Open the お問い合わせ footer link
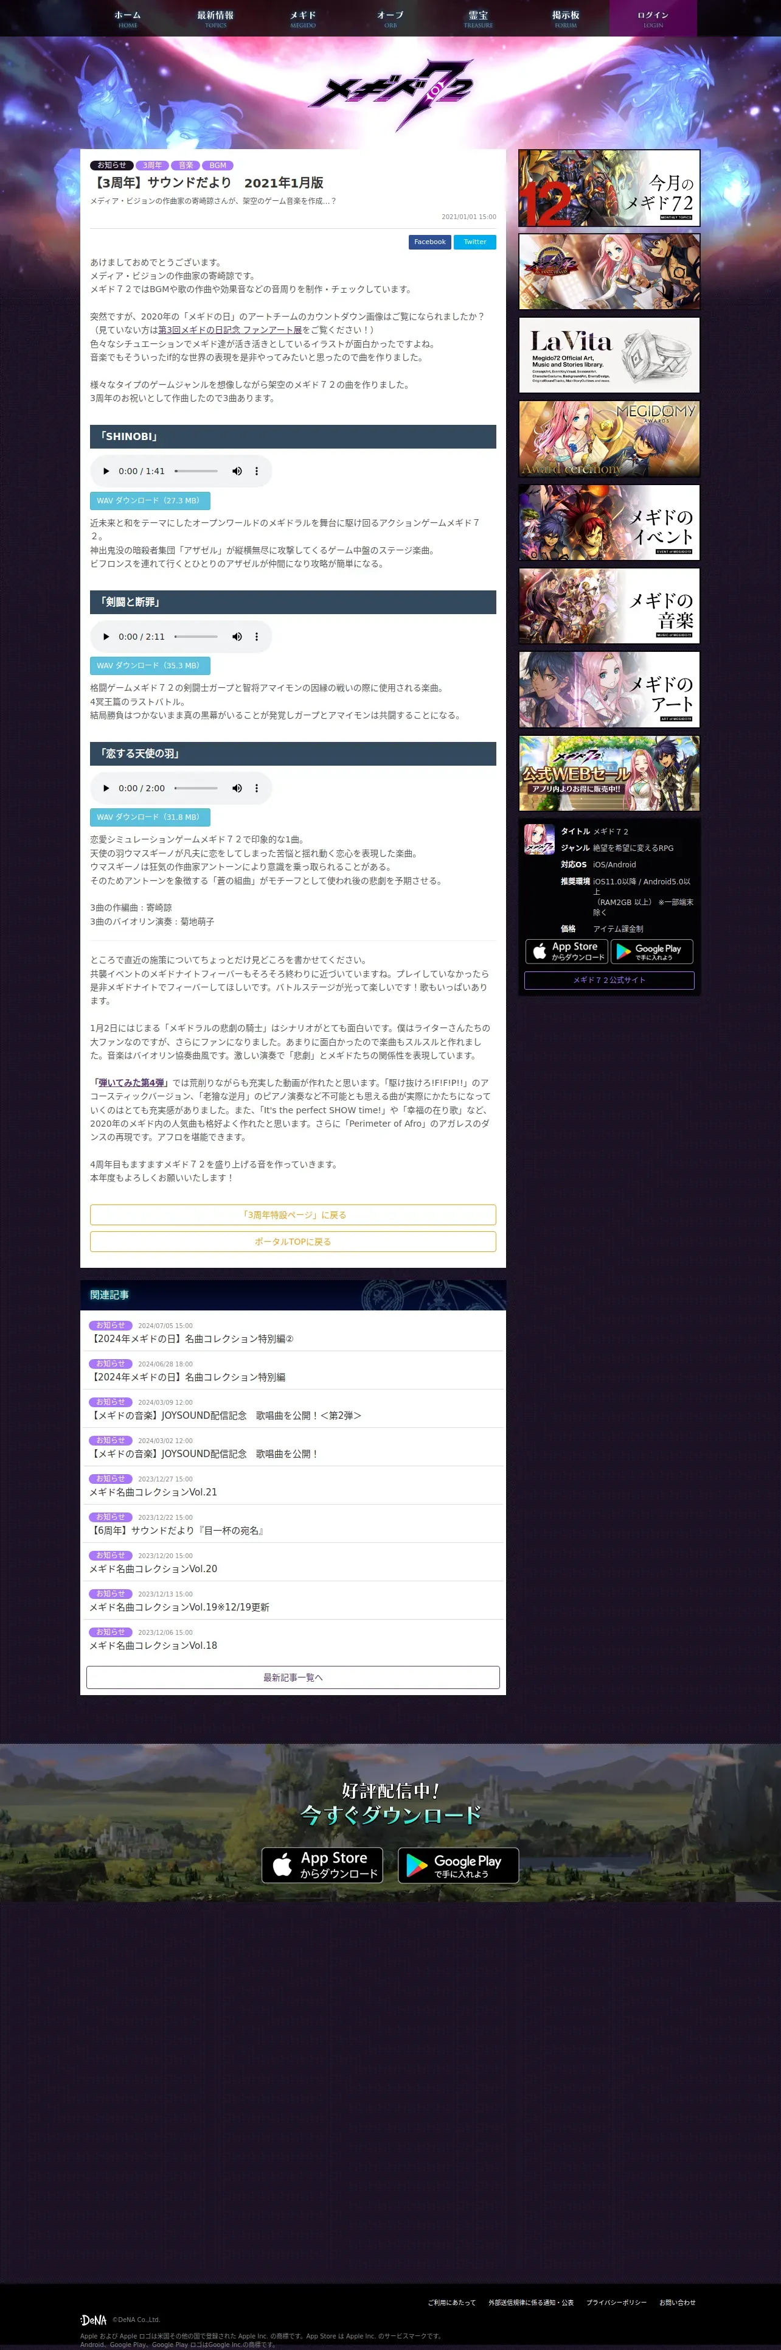 pyautogui.click(x=677, y=2303)
